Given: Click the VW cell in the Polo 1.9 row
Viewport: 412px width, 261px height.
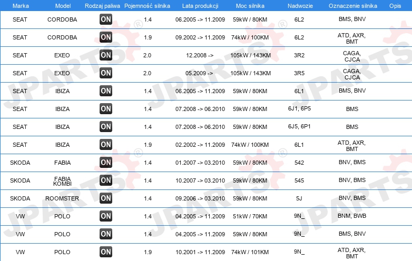Looking at the screenshot, I should click(x=20, y=252).
